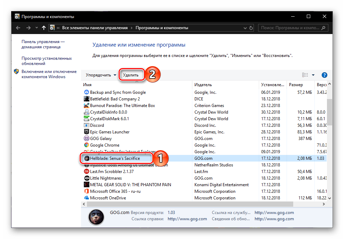Click the Konami Digital Entertainment publisher cell
The width and height of the screenshot is (344, 239).
(222, 185)
